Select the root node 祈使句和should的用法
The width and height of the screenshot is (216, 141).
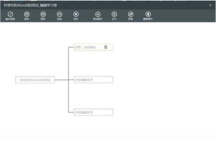[x=35, y=80]
